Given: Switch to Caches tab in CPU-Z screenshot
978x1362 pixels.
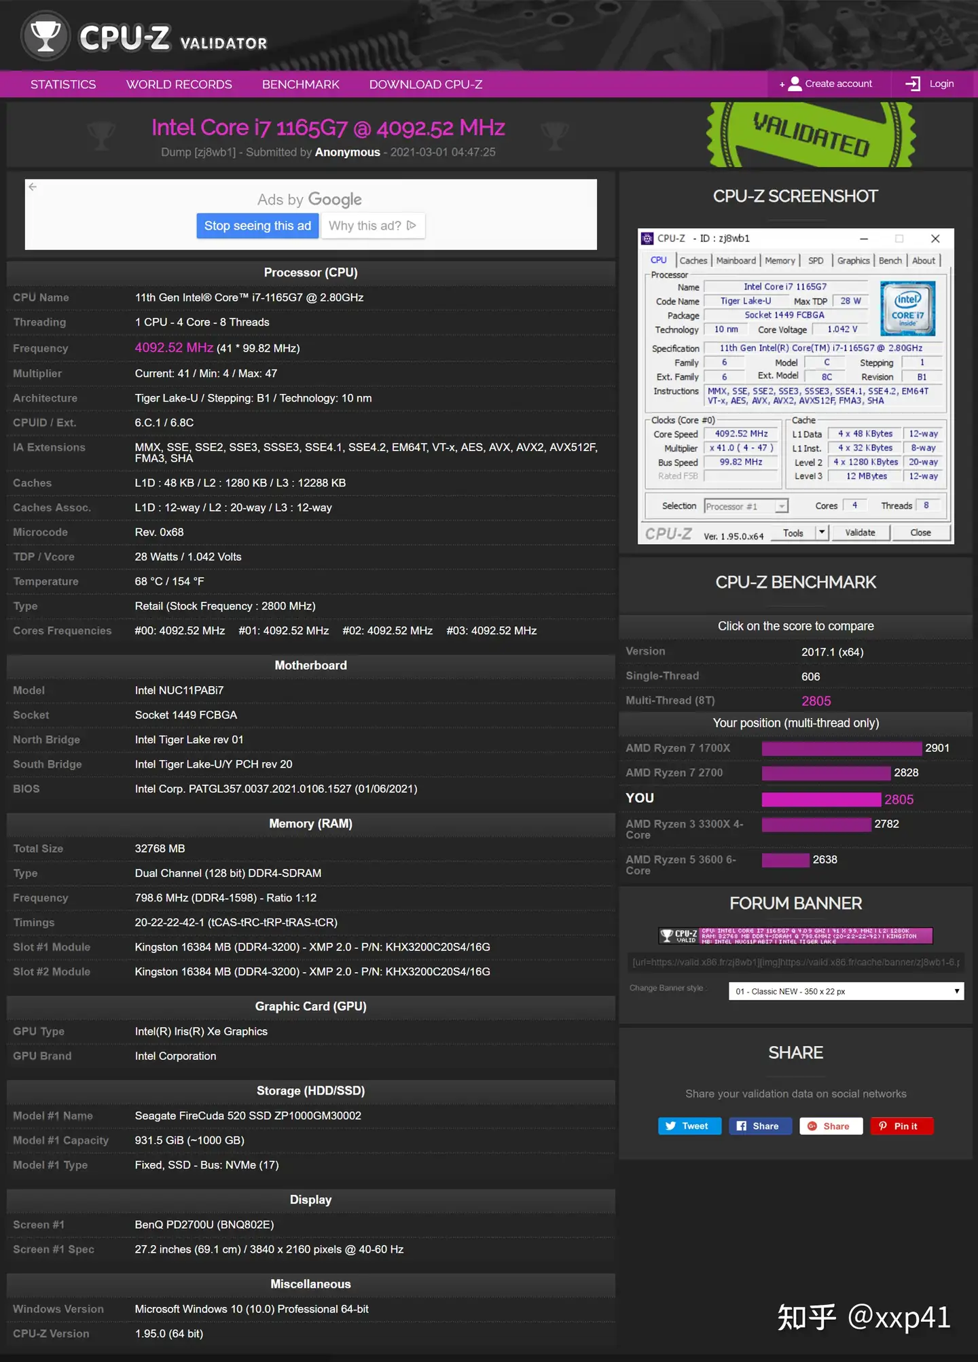Looking at the screenshot, I should 693,261.
